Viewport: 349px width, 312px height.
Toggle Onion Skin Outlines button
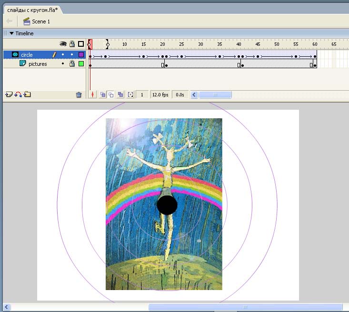pyautogui.click(x=111, y=95)
